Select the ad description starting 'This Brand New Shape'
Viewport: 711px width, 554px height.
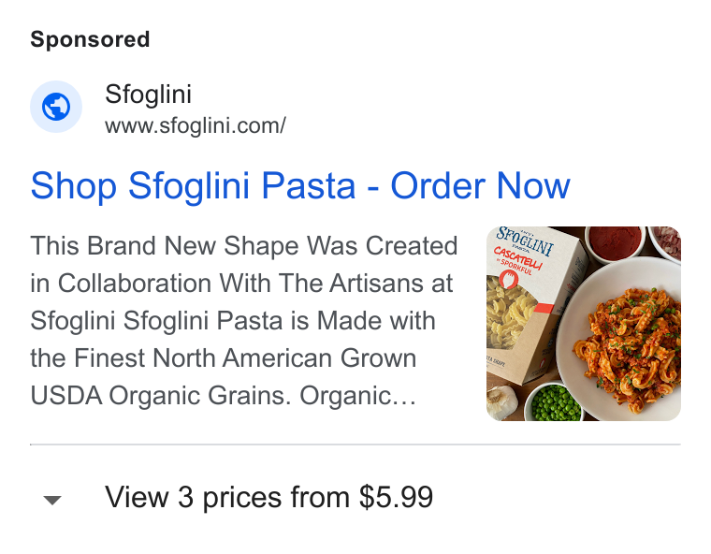(244, 320)
